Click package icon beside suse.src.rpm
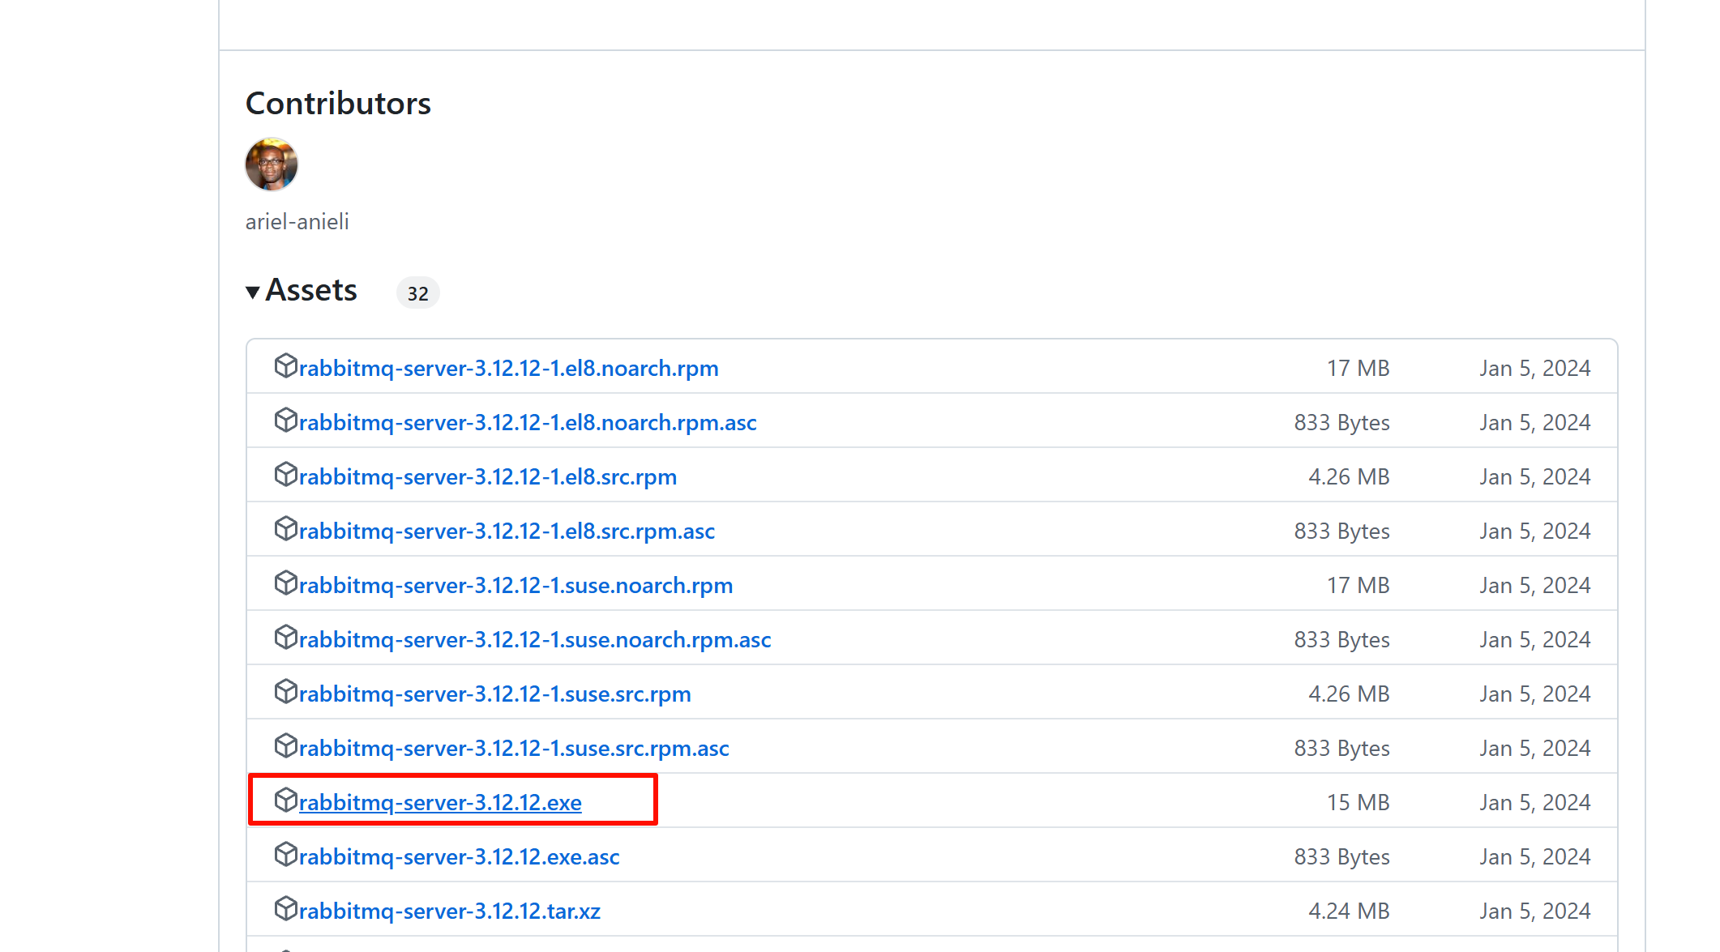The width and height of the screenshot is (1720, 952). tap(285, 692)
